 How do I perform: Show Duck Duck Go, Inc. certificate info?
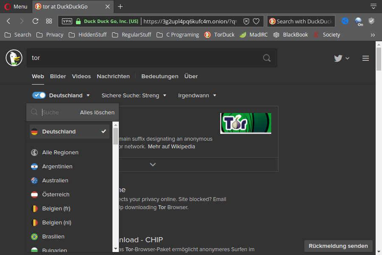coord(111,21)
